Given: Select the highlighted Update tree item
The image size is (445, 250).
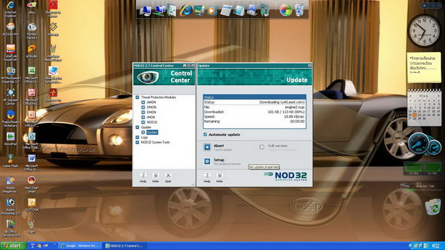Looking at the screenshot, I should pos(152,133).
